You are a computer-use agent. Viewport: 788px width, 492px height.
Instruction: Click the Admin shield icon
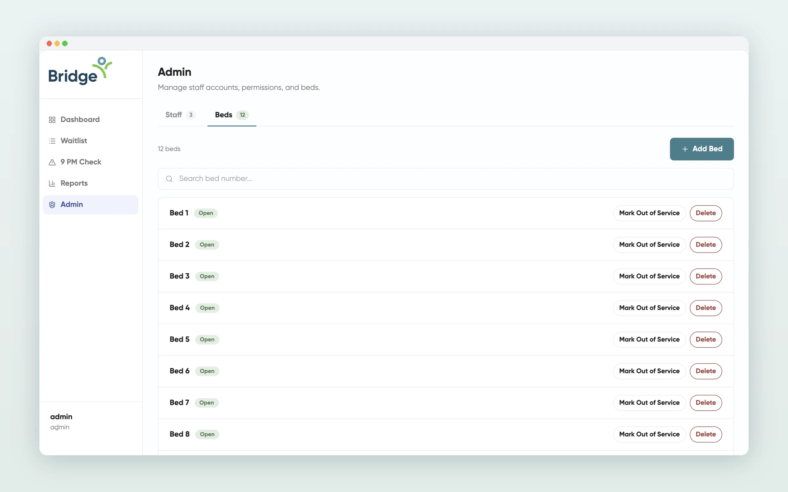coord(52,205)
